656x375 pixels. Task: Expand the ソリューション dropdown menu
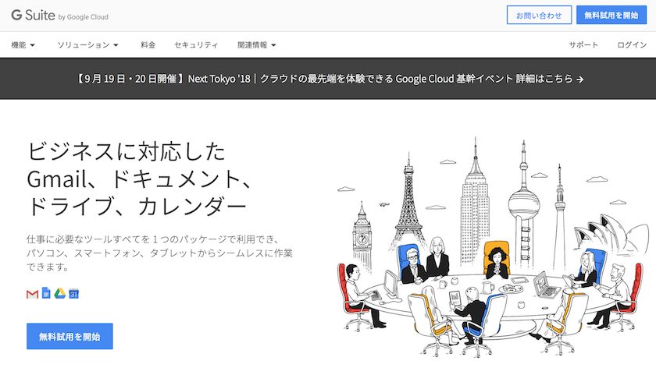[87, 44]
